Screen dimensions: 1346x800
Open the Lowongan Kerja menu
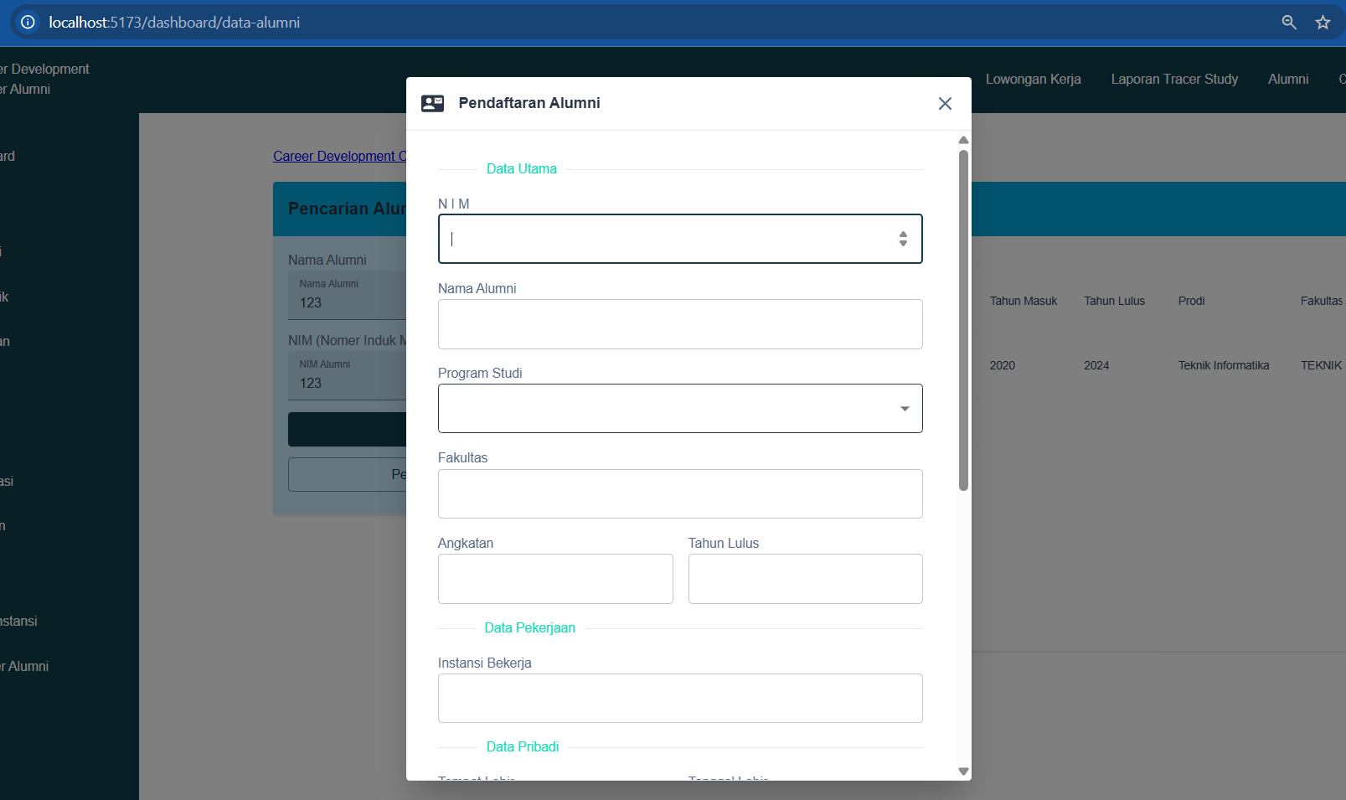click(1033, 79)
